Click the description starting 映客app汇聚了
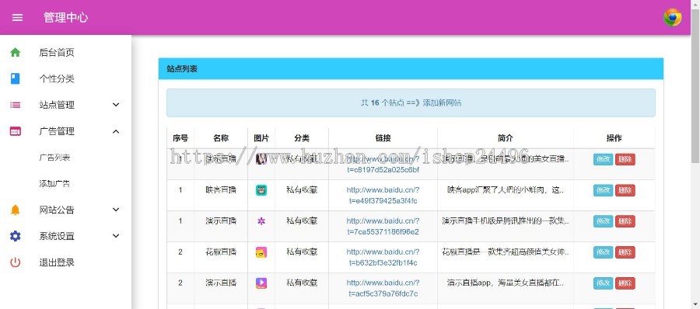This screenshot has height=309, width=700. (506, 190)
